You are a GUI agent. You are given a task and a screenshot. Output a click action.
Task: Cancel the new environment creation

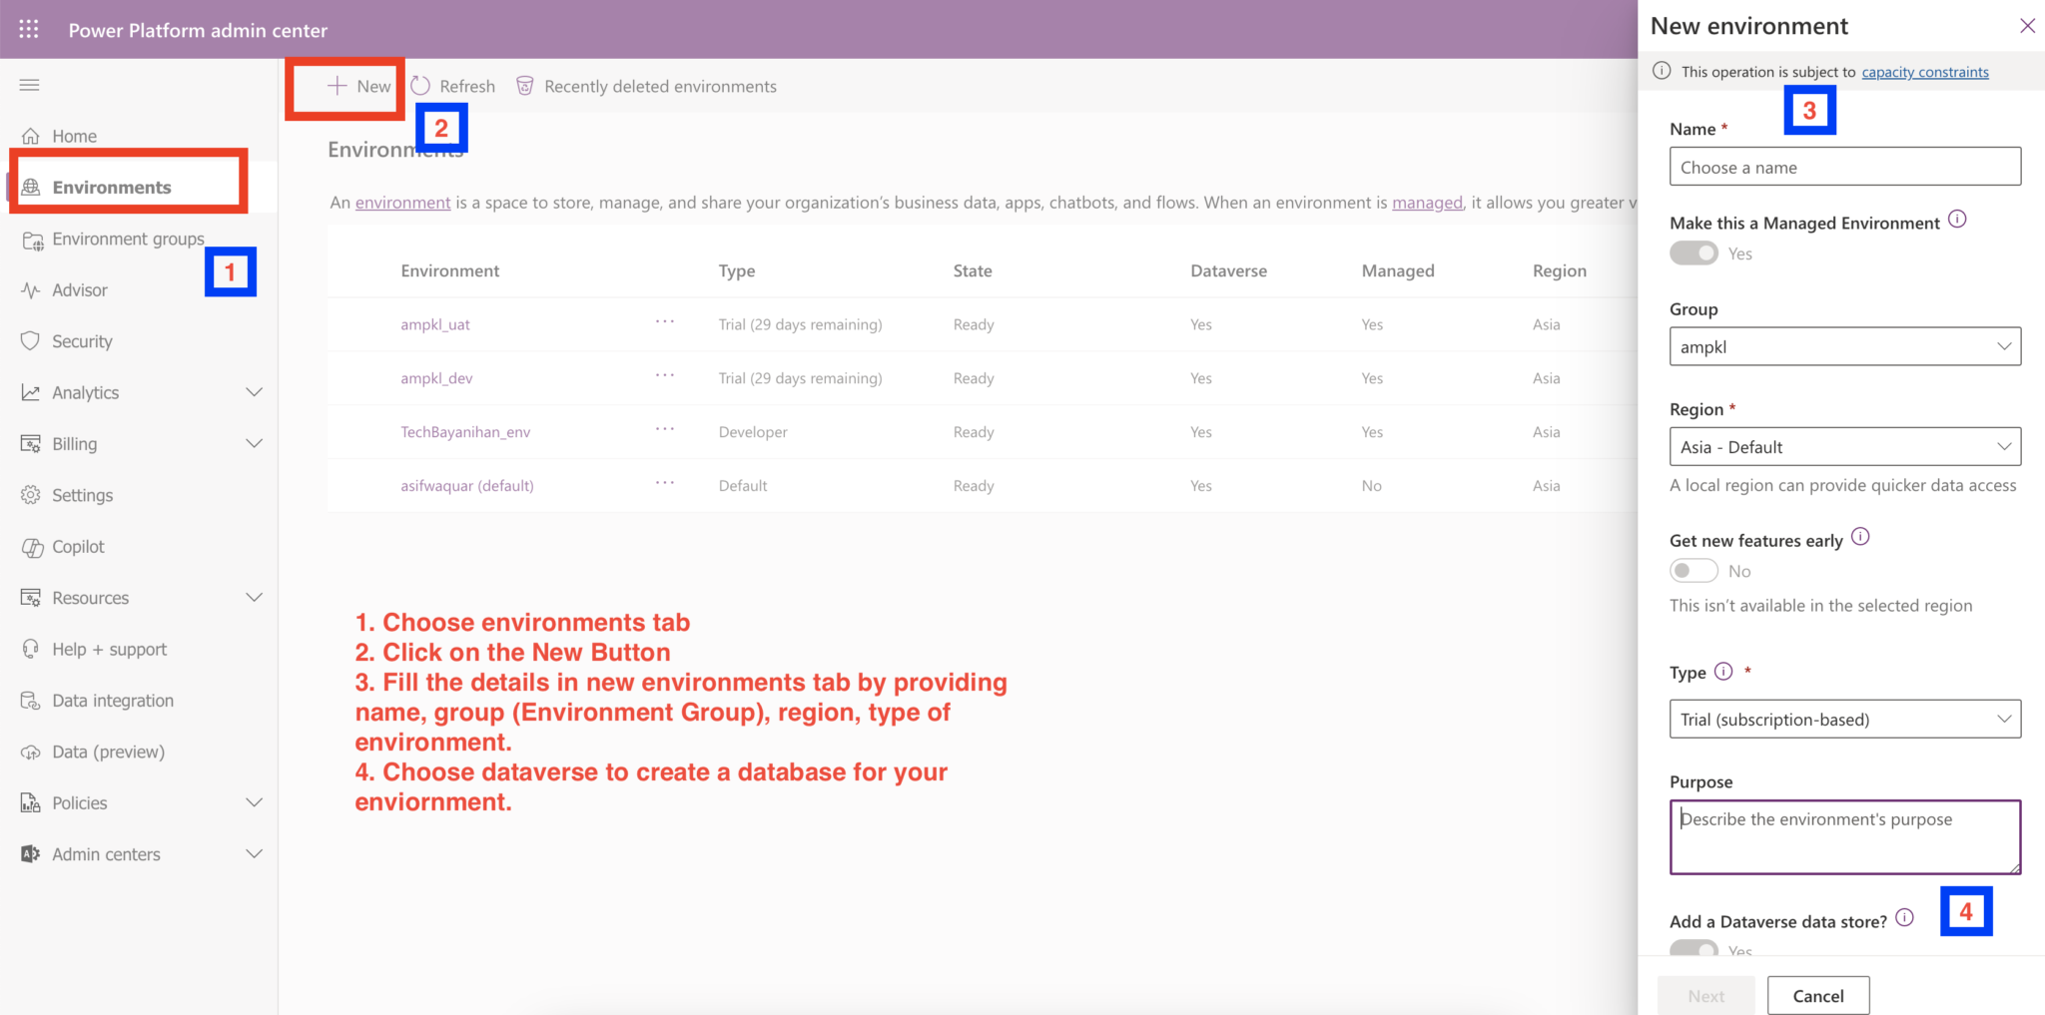click(1818, 995)
